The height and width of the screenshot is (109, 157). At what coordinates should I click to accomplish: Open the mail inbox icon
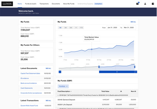[137, 4]
